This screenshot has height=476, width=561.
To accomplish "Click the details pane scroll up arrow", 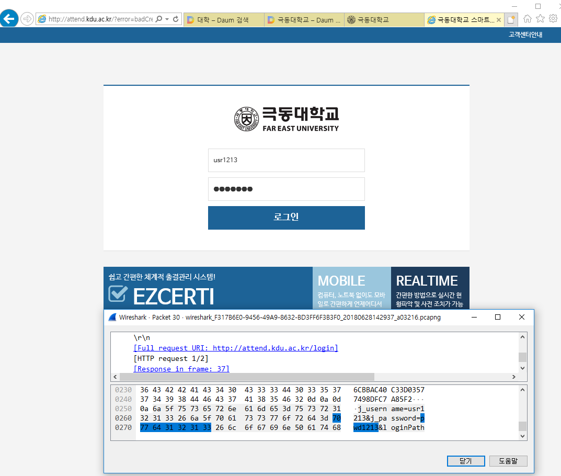I will tap(522, 337).
